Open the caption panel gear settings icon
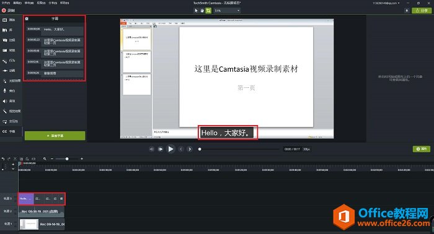Image resolution: width=434 pixels, height=234 pixels. [27, 19]
